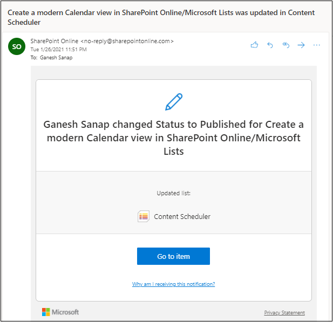Forward this email with right arrow
The width and height of the screenshot is (333, 322).
pyautogui.click(x=301, y=45)
